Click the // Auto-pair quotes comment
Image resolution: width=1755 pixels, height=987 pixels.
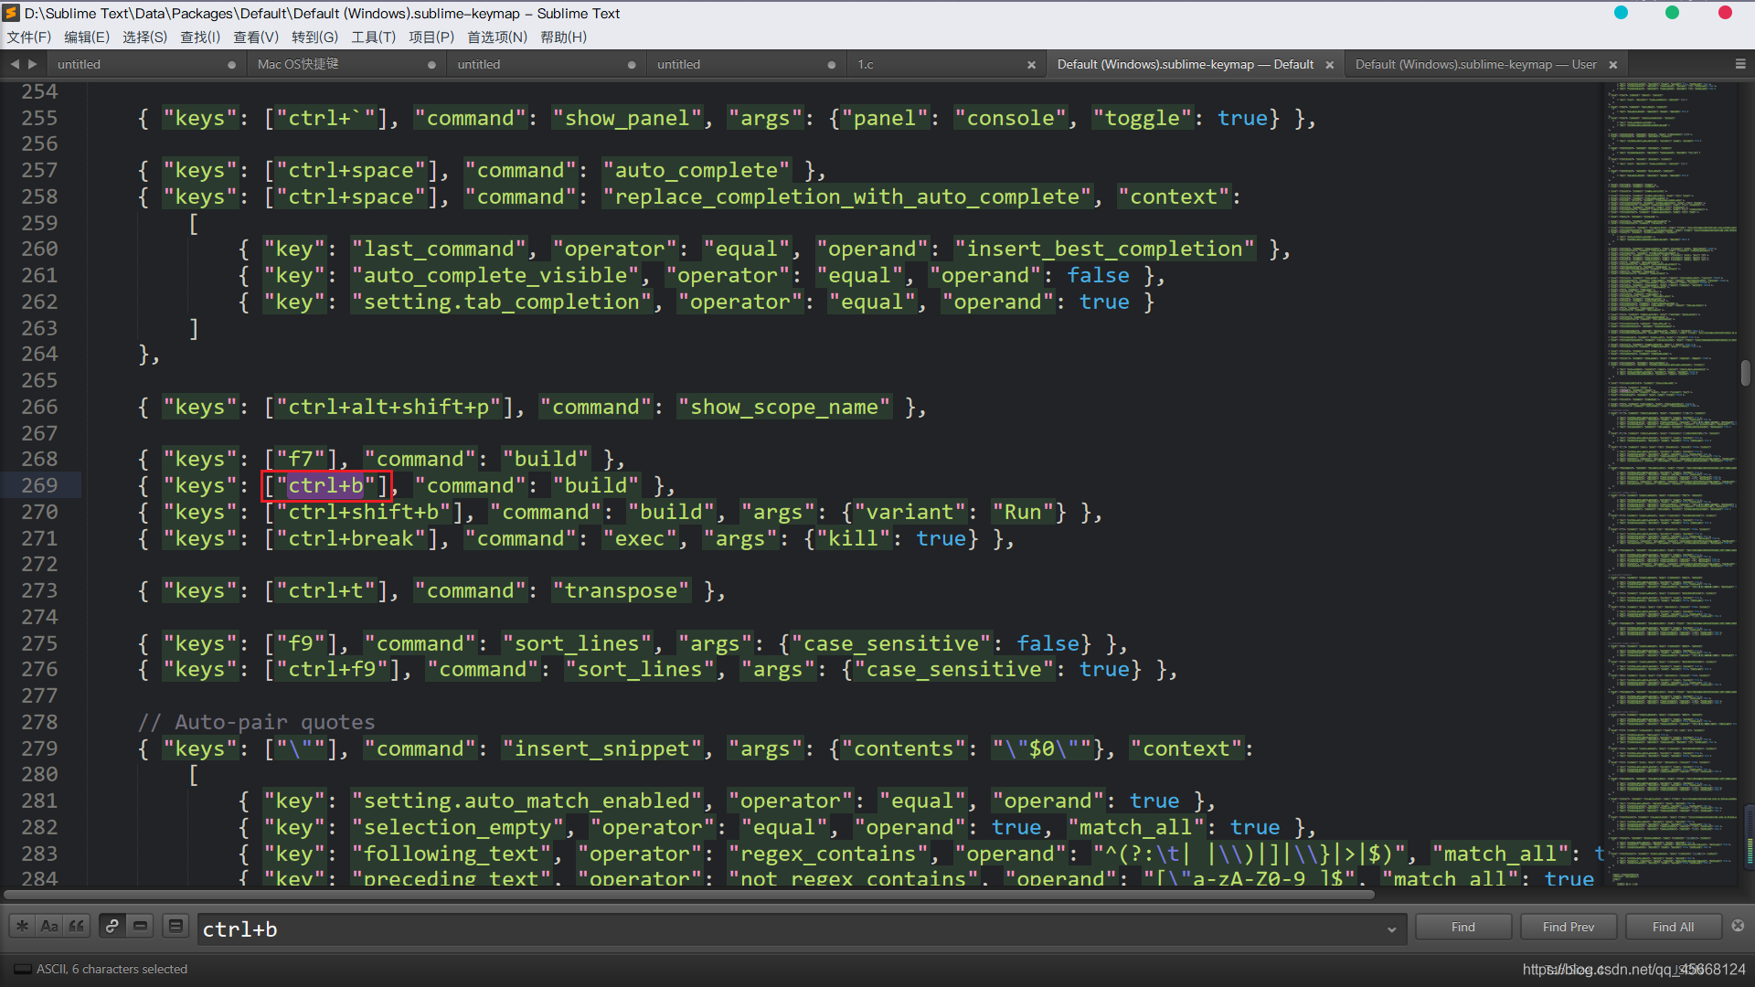256,722
